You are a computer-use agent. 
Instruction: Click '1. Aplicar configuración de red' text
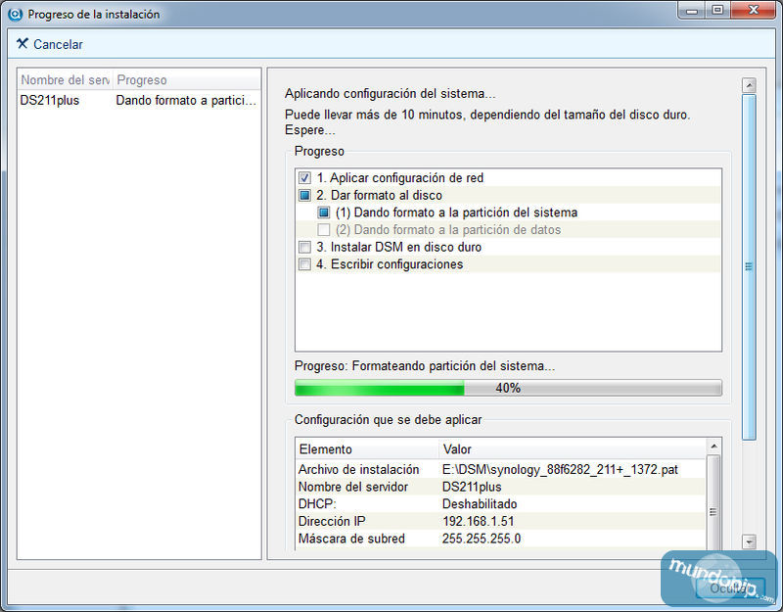coord(400,178)
